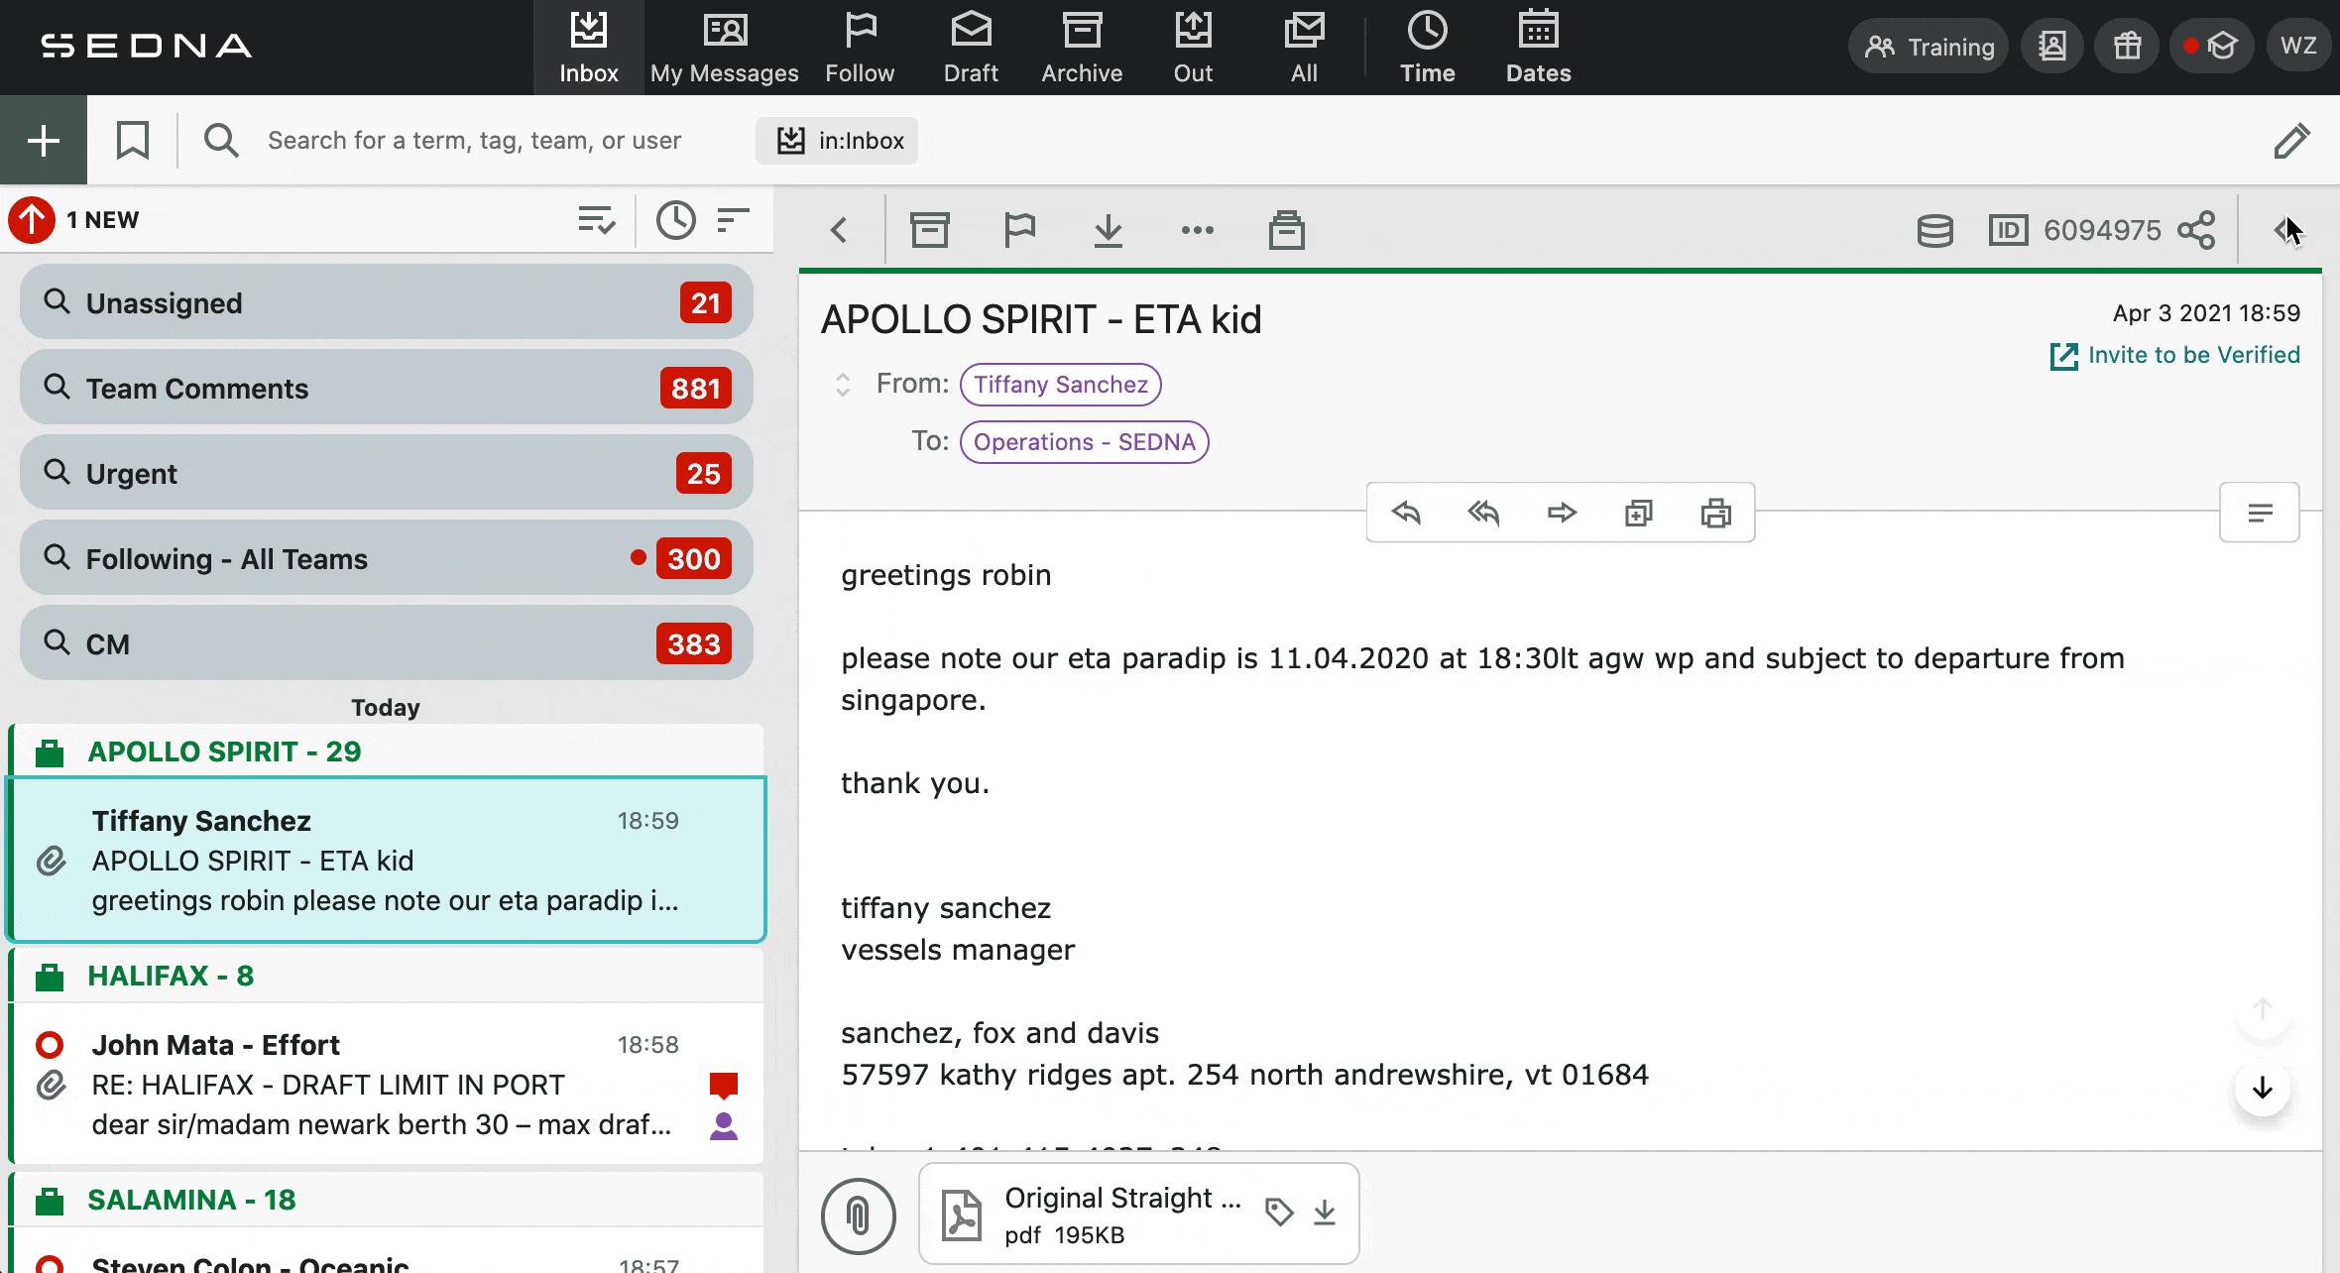Click purple assignee icon on HALIFAX message
This screenshot has width=2340, height=1273.
click(724, 1126)
